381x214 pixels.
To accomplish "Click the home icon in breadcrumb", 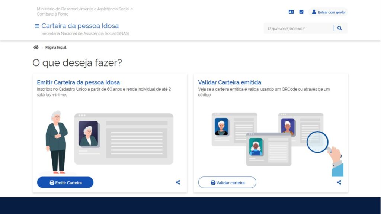I will 36,48.
